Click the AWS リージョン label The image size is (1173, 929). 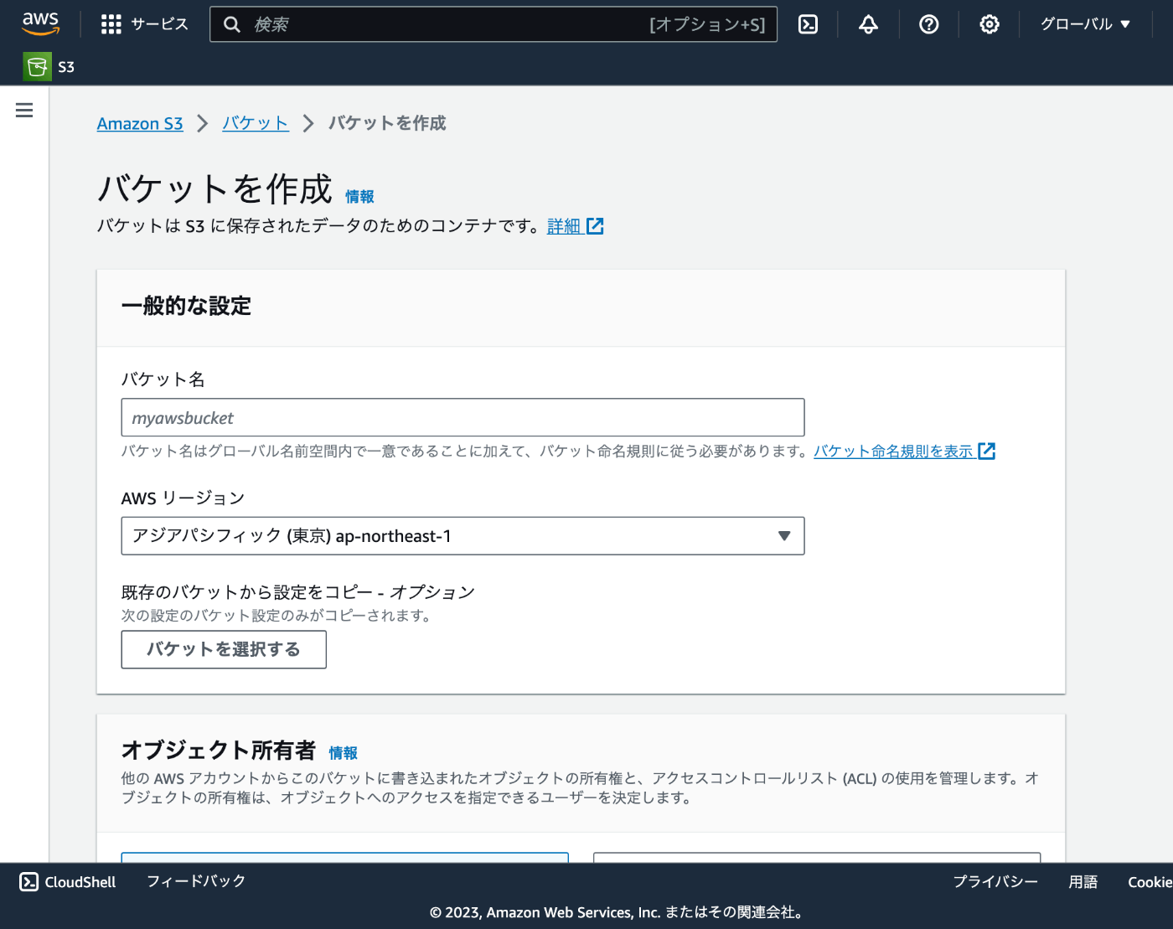pyautogui.click(x=183, y=498)
